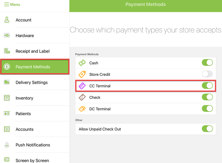Screen dimensions: 222x163
Task: Disable the Cash payment toggle
Action: (207, 63)
